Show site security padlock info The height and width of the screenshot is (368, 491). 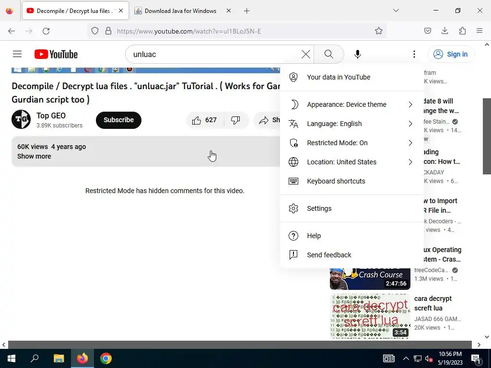[108, 31]
